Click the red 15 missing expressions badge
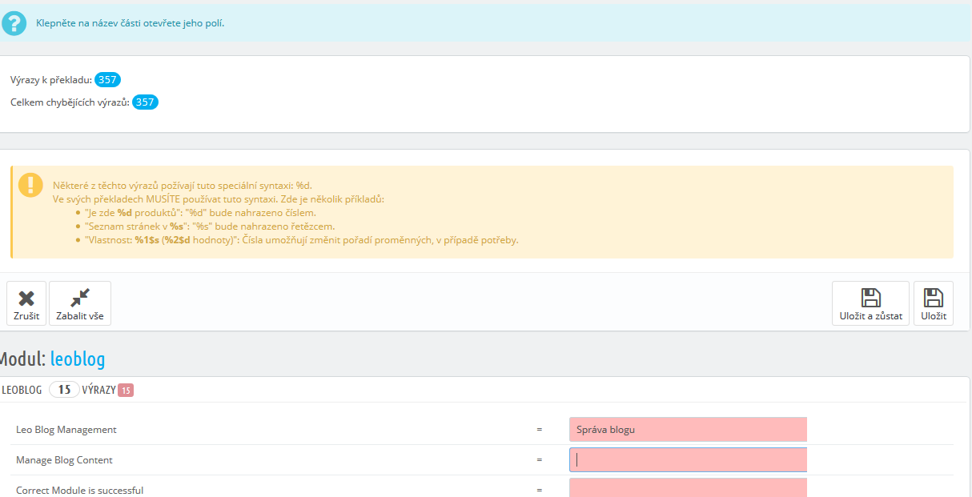The image size is (972, 497). [x=126, y=391]
